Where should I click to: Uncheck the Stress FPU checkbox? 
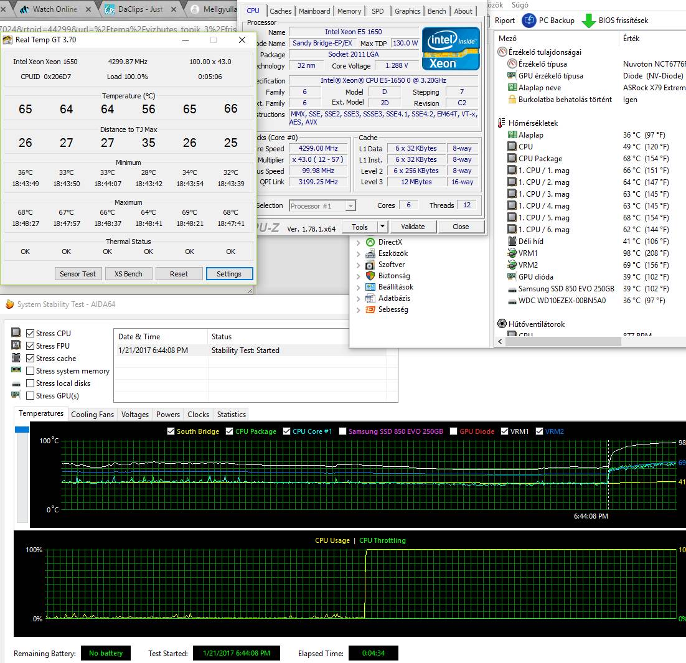30,346
